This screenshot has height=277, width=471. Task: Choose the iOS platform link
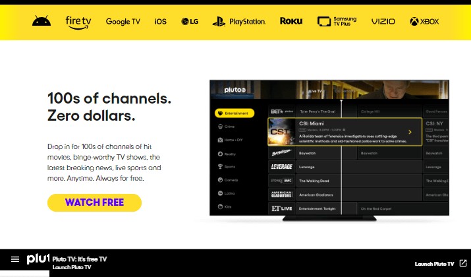[x=161, y=21]
